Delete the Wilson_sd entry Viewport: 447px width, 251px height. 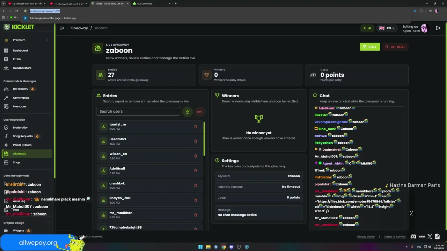(196, 156)
